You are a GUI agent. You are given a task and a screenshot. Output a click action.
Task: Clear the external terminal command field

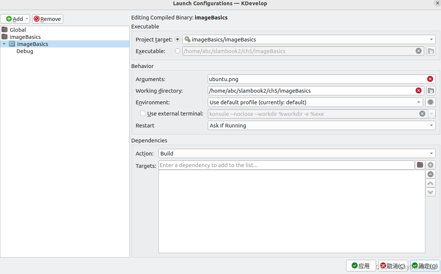(x=422, y=114)
